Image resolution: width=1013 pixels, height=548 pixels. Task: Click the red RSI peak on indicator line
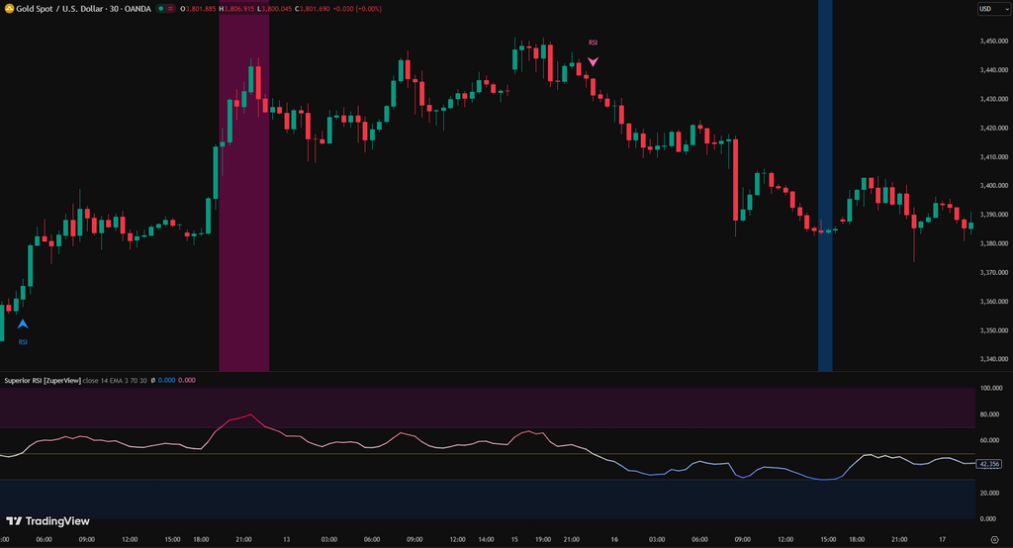[x=250, y=415]
